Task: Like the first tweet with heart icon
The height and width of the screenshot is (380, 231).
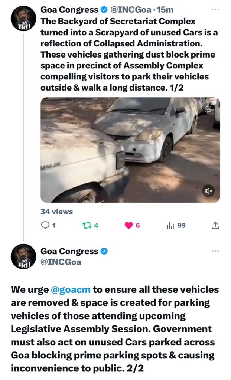Action: pos(128,225)
